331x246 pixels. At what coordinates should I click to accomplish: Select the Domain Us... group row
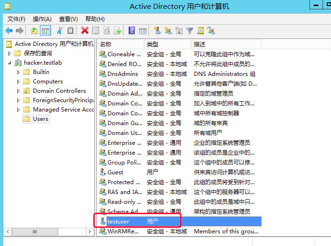click(x=180, y=133)
